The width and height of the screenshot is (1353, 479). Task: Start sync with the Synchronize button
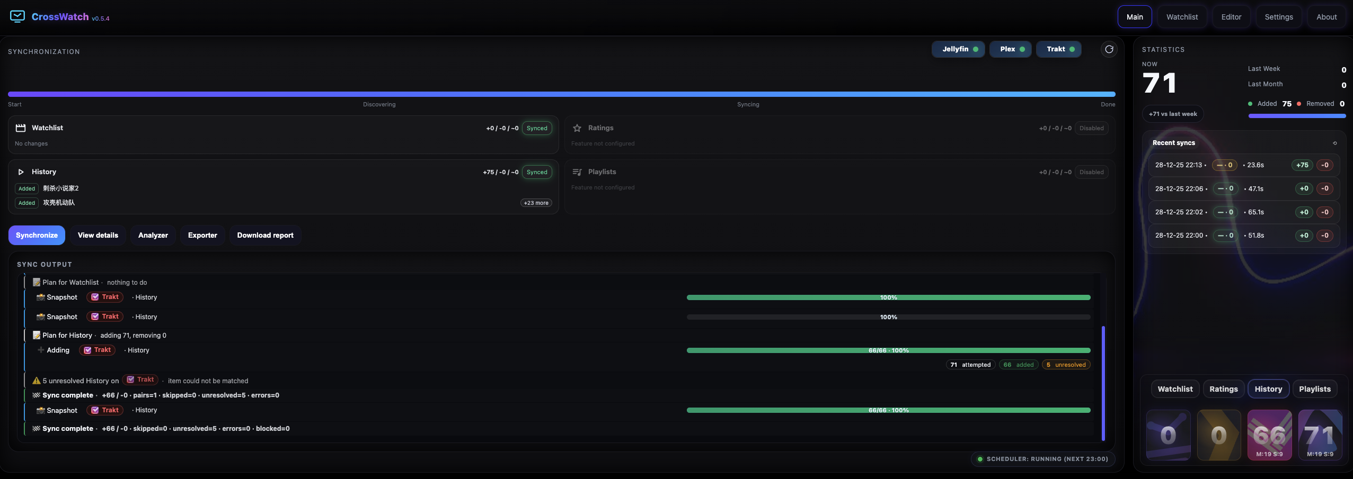coord(37,236)
